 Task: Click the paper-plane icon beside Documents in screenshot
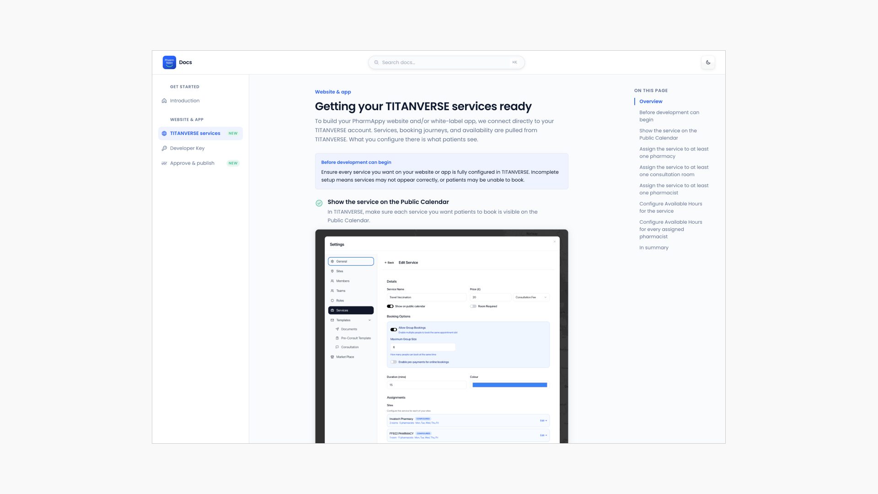[x=337, y=329]
